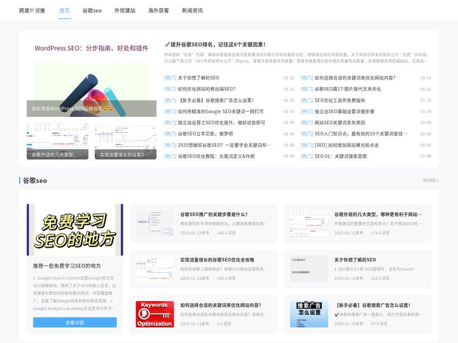Click the 热门 tag beside 谷歌SEO篇17
Image resolution: width=458 pixels, height=343 pixels.
pyautogui.click(x=307, y=89)
